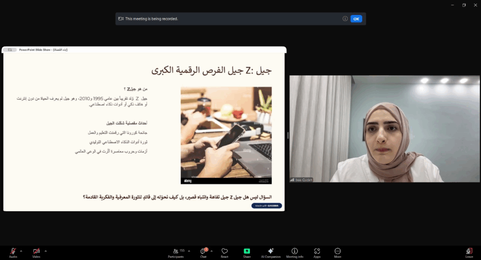The image size is (481, 260).
Task: Unmute the microphone Audio button
Action: click(x=13, y=252)
